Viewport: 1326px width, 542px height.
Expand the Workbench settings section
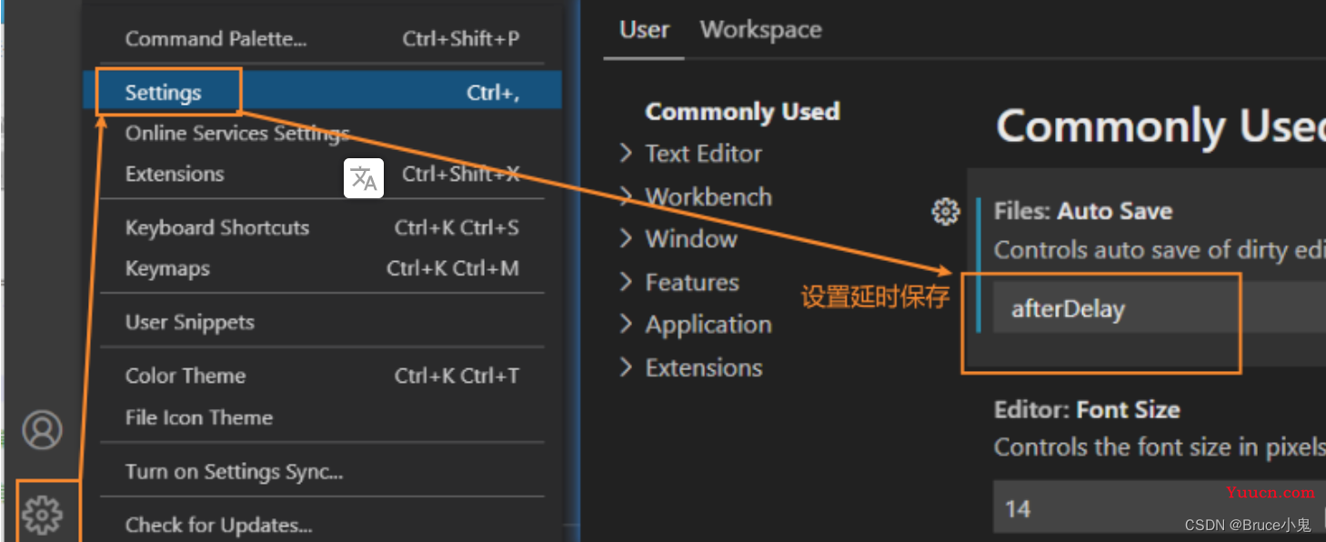tap(696, 196)
